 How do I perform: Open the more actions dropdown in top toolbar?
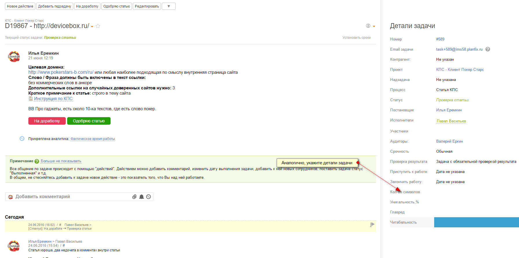(x=169, y=6)
